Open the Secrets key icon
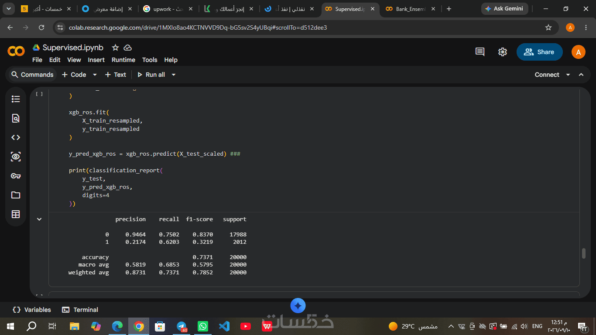Viewport: 596px width, 335px height. pos(16,176)
